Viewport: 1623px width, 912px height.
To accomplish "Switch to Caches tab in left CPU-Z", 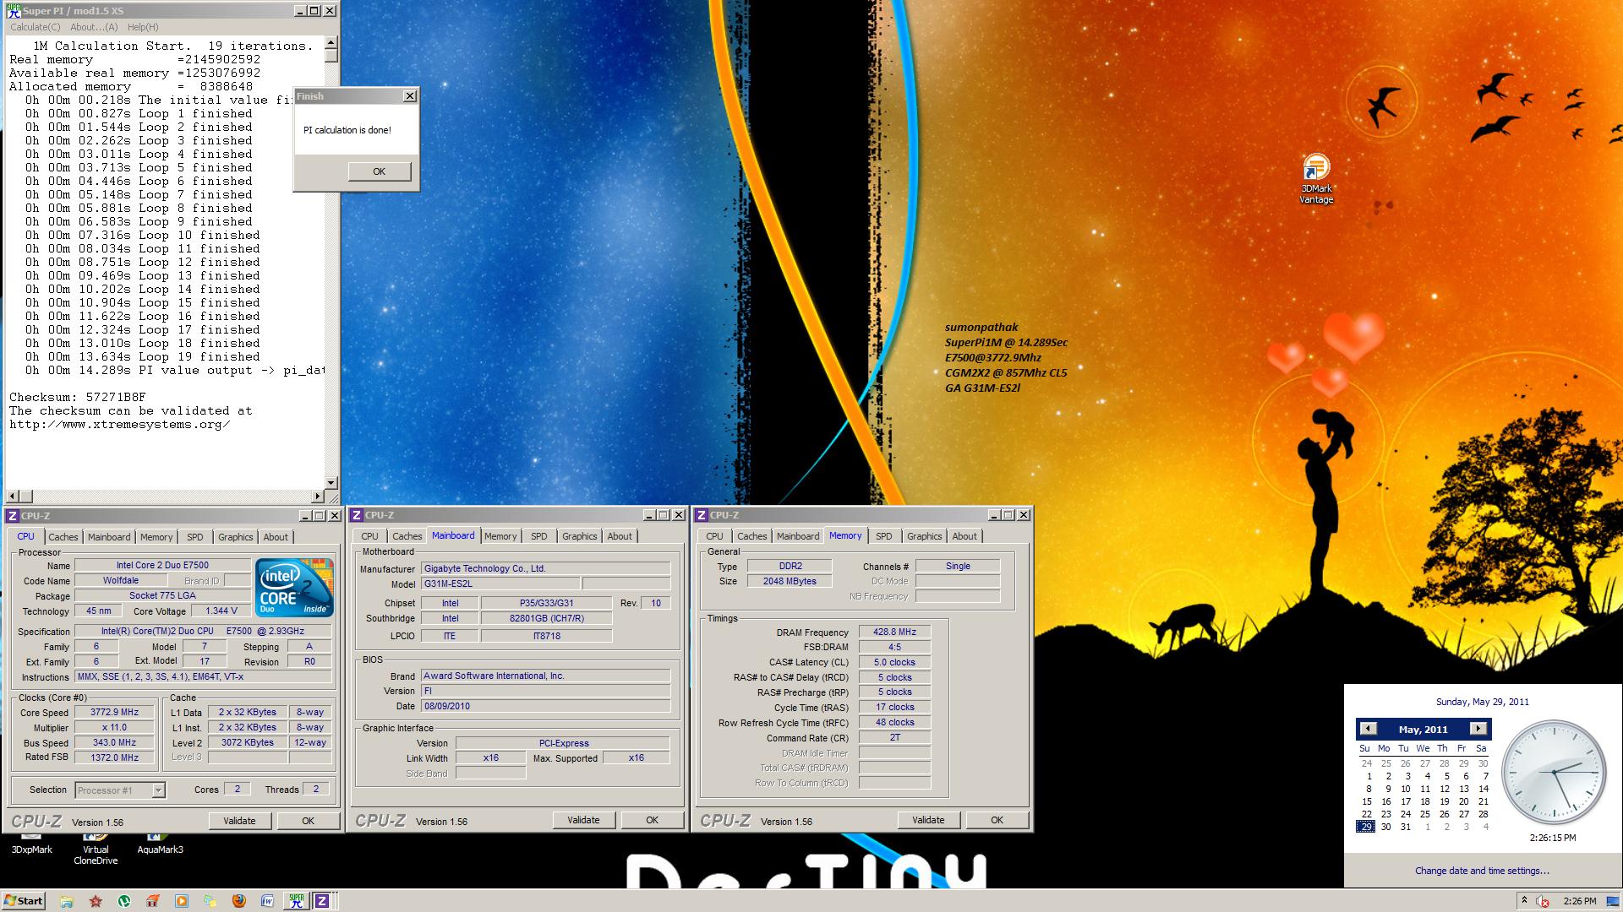I will coord(63,537).
